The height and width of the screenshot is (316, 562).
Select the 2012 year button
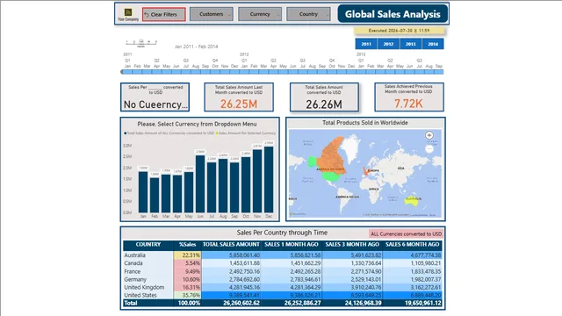388,44
